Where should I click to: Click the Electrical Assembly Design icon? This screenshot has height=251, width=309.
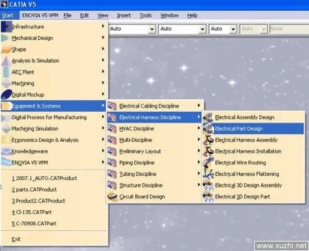coord(209,117)
